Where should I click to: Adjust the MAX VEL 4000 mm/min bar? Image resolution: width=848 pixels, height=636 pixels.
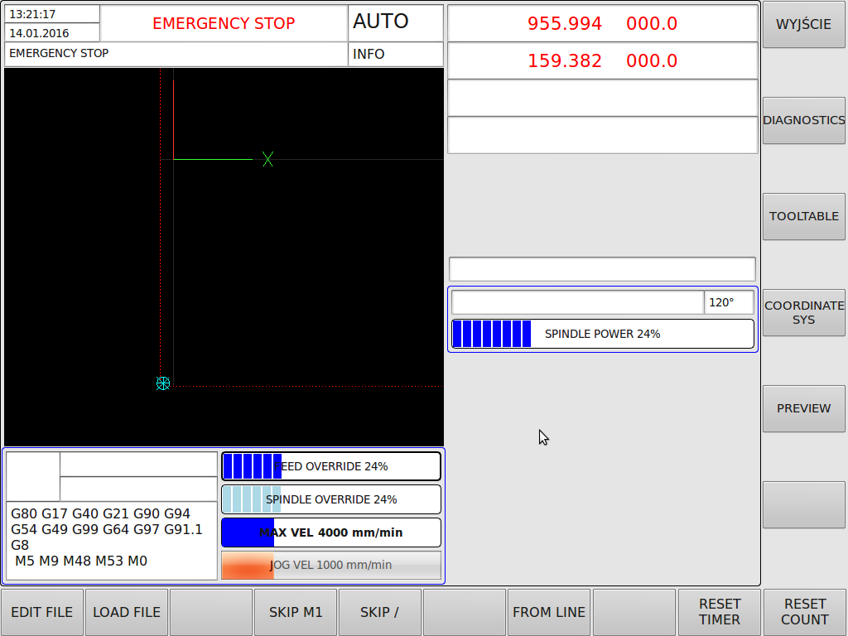tap(331, 532)
